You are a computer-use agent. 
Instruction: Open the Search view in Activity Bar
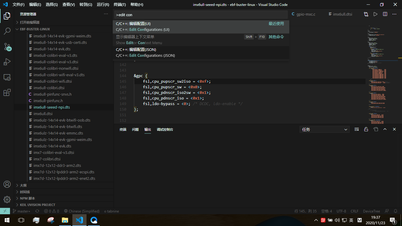tap(7, 31)
